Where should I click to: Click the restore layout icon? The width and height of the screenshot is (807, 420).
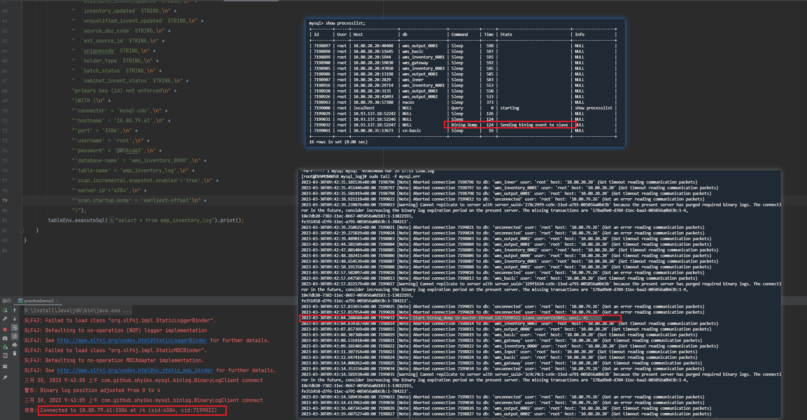[x=5, y=366]
